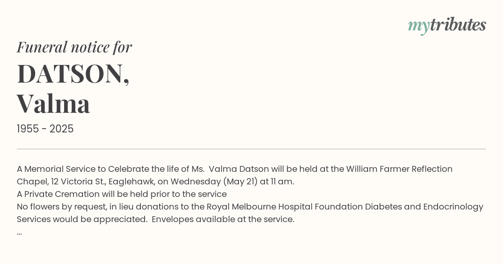Click the "tributes" part of logo
Image resolution: width=503 pixels, height=264 pixels.
458,25
